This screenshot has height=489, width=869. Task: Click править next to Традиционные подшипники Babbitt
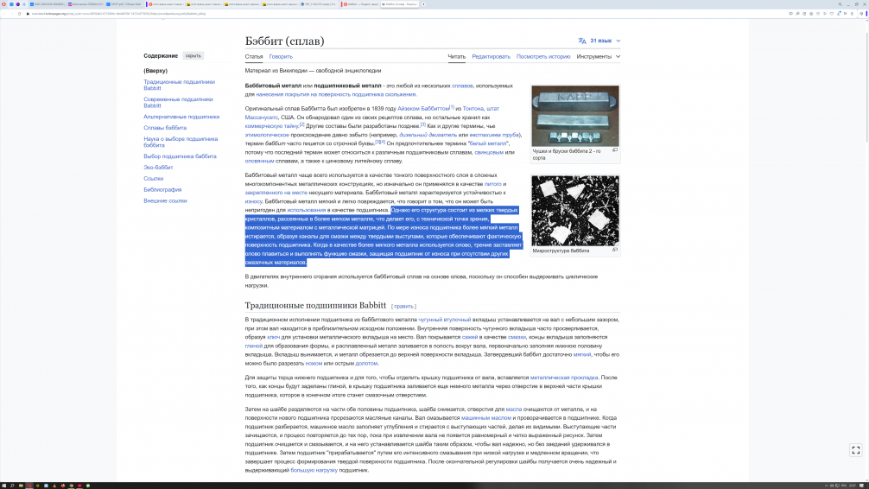pyautogui.click(x=403, y=307)
